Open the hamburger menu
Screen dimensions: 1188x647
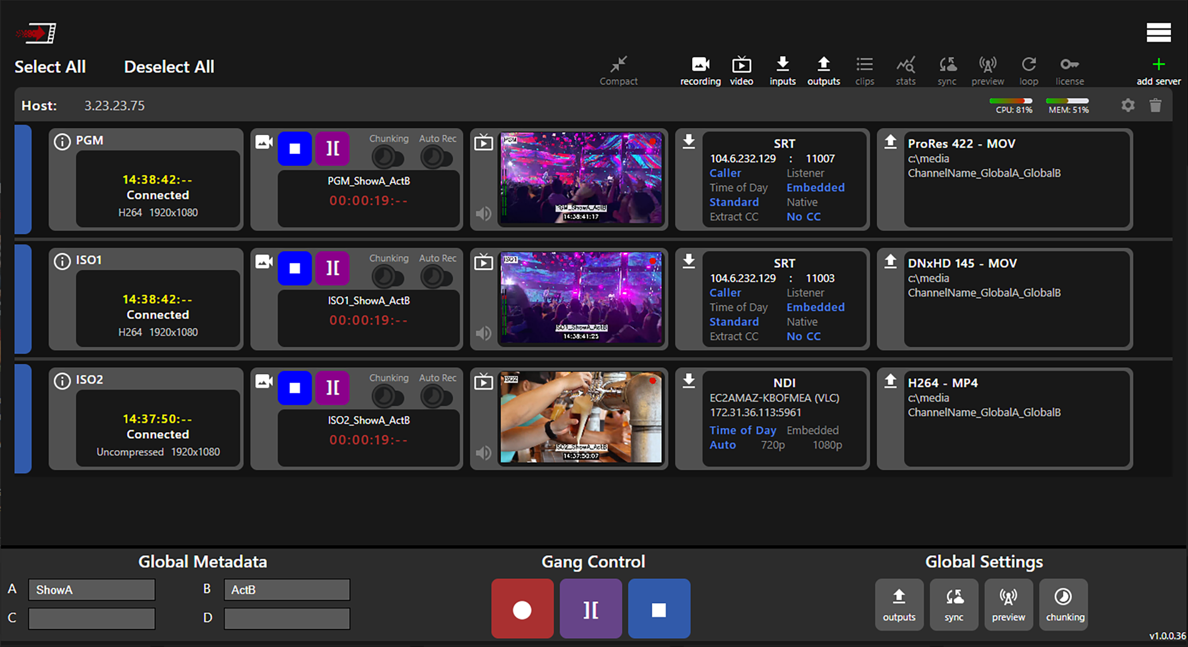(x=1158, y=32)
